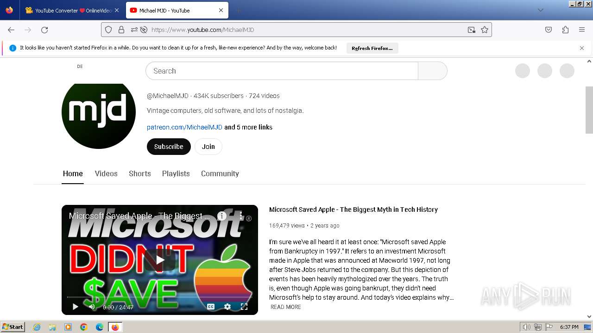Open the Firefox View pinned icon
This screenshot has height=333, width=593.
coord(9,10)
